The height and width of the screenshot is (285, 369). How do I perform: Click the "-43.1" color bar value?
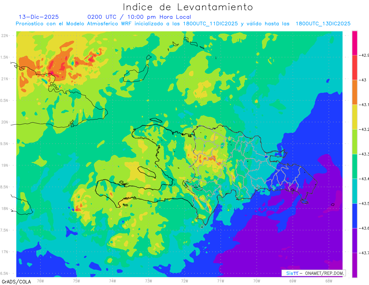coord(364,105)
